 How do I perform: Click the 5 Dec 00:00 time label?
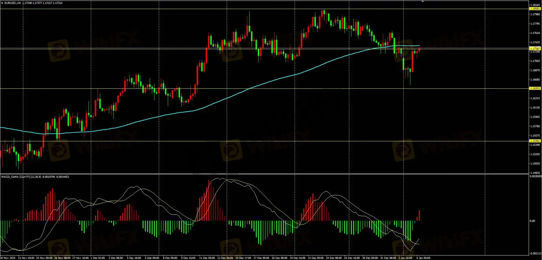[x=152, y=258]
